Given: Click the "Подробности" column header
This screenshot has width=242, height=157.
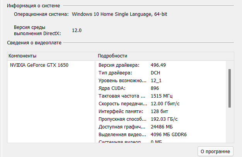Looking at the screenshot, I should (x=112, y=56).
